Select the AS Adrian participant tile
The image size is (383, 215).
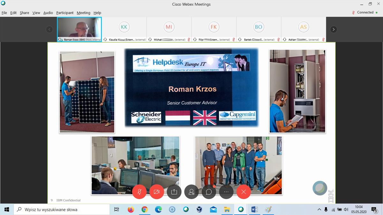click(304, 29)
